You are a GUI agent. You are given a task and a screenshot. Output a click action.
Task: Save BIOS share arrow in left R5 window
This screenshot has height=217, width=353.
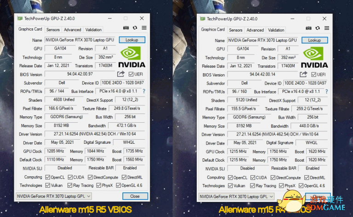click(121, 74)
